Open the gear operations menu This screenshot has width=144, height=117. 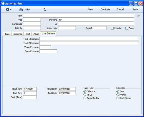tap(9, 9)
